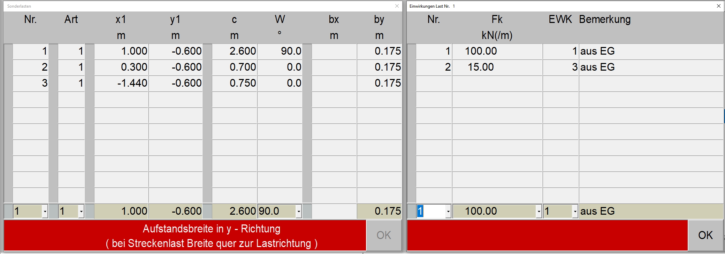Select the W cell showing 90.0 in row 1
725x254 pixels.
[280, 51]
